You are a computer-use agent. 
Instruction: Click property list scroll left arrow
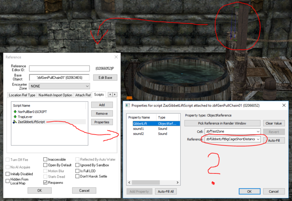pos(129,182)
